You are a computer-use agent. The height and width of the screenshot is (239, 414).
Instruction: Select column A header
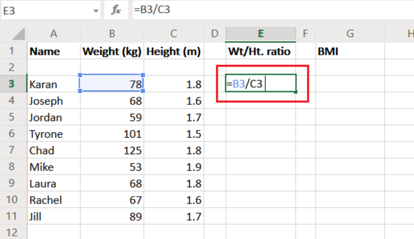click(53, 34)
